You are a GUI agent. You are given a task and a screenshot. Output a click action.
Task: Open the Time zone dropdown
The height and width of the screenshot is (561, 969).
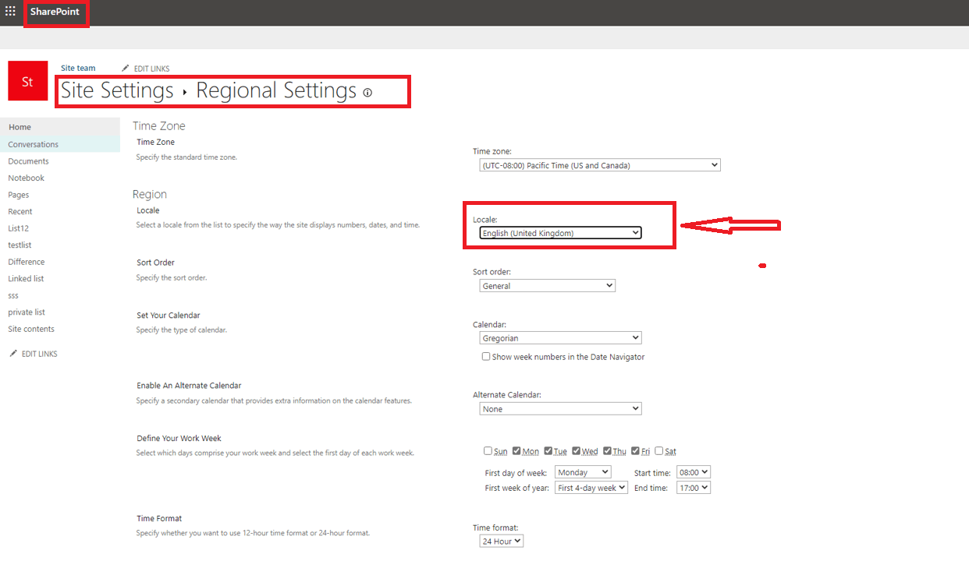pos(600,165)
